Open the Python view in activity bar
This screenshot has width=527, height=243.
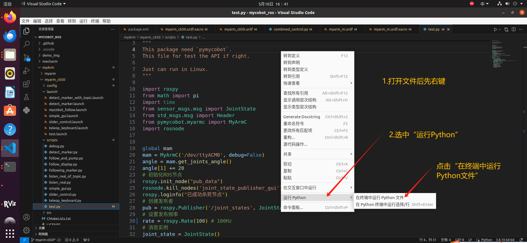click(26, 110)
